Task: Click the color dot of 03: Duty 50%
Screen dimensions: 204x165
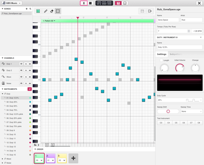Action: pyautogui.click(x=30, y=106)
